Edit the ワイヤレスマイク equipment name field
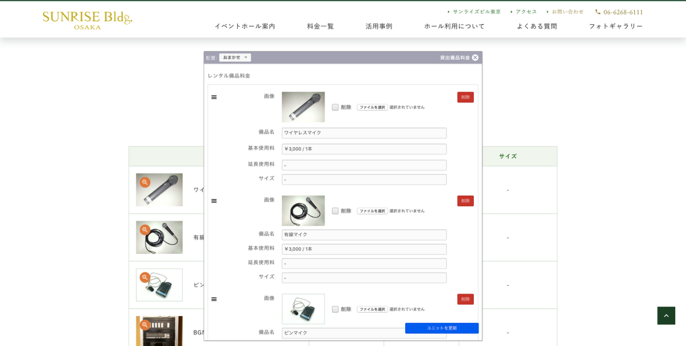This screenshot has height=346, width=686. click(364, 133)
